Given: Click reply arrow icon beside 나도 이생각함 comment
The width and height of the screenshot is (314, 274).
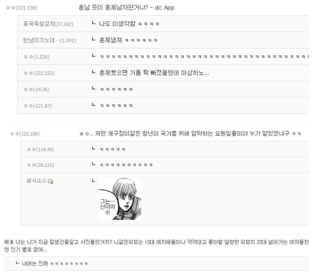Looking at the screenshot, I should (94, 23).
